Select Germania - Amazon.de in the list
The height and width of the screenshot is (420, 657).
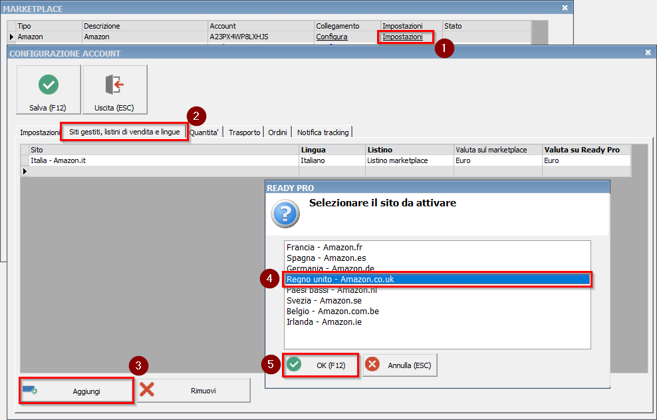(438, 268)
